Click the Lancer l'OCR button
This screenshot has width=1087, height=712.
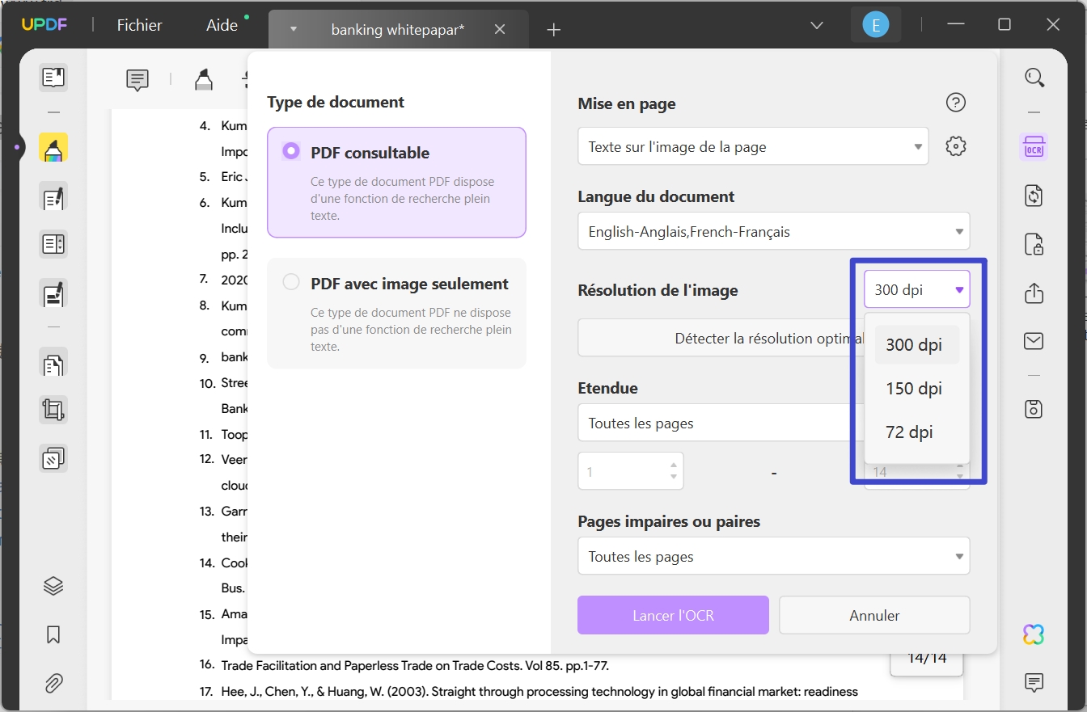(x=672, y=615)
